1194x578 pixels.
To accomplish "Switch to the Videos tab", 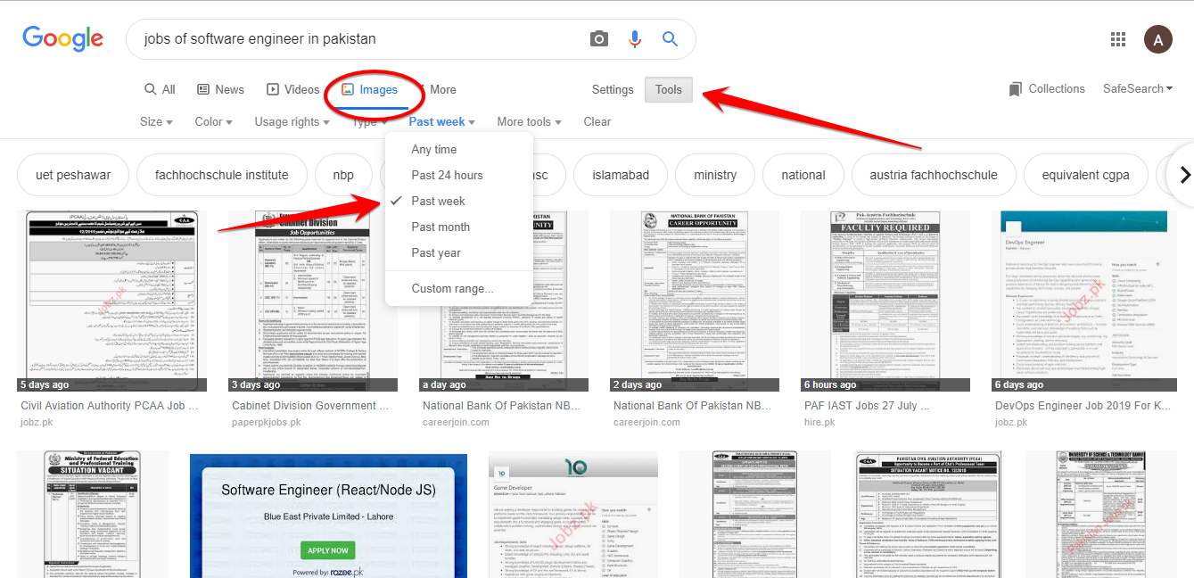I will pyautogui.click(x=292, y=89).
